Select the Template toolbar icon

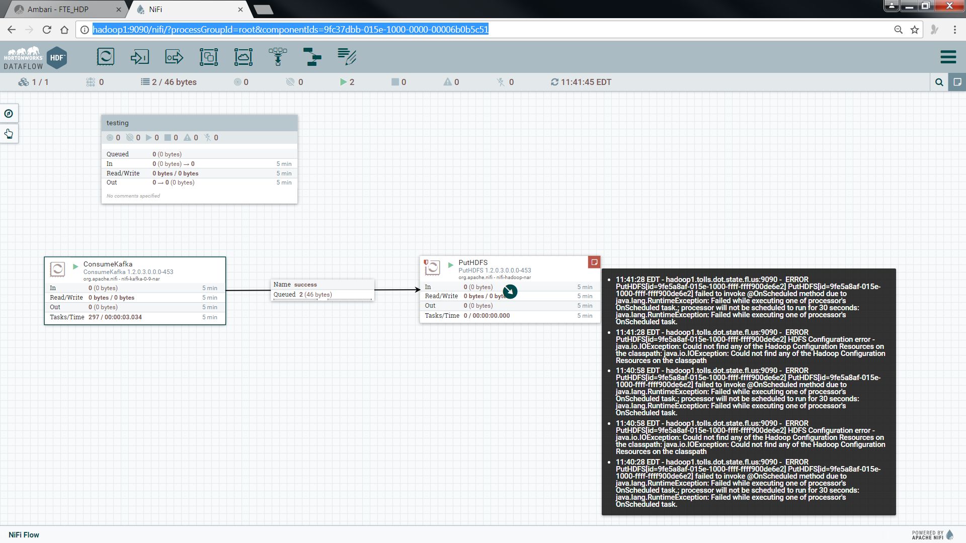(312, 57)
